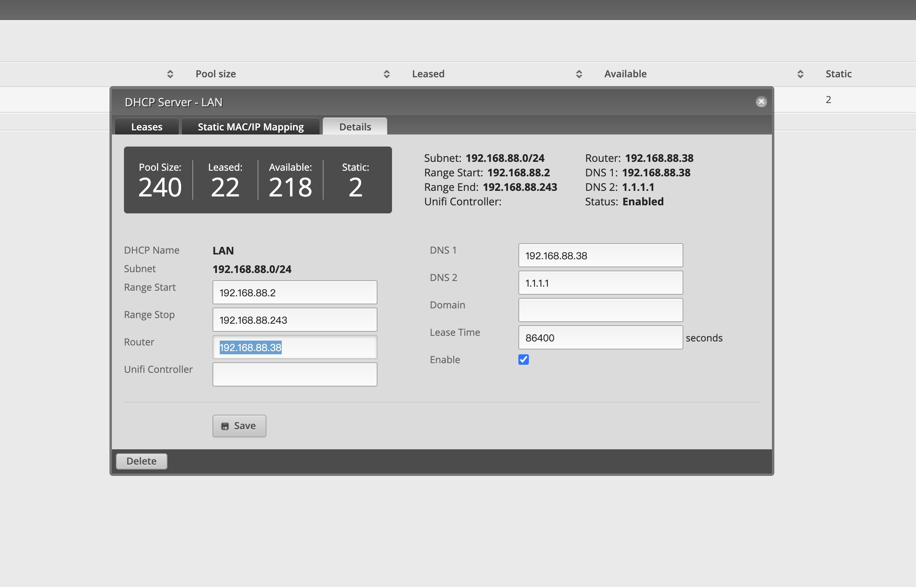This screenshot has height=587, width=916.
Task: Click the Unifi Controller input field
Action: click(x=295, y=374)
